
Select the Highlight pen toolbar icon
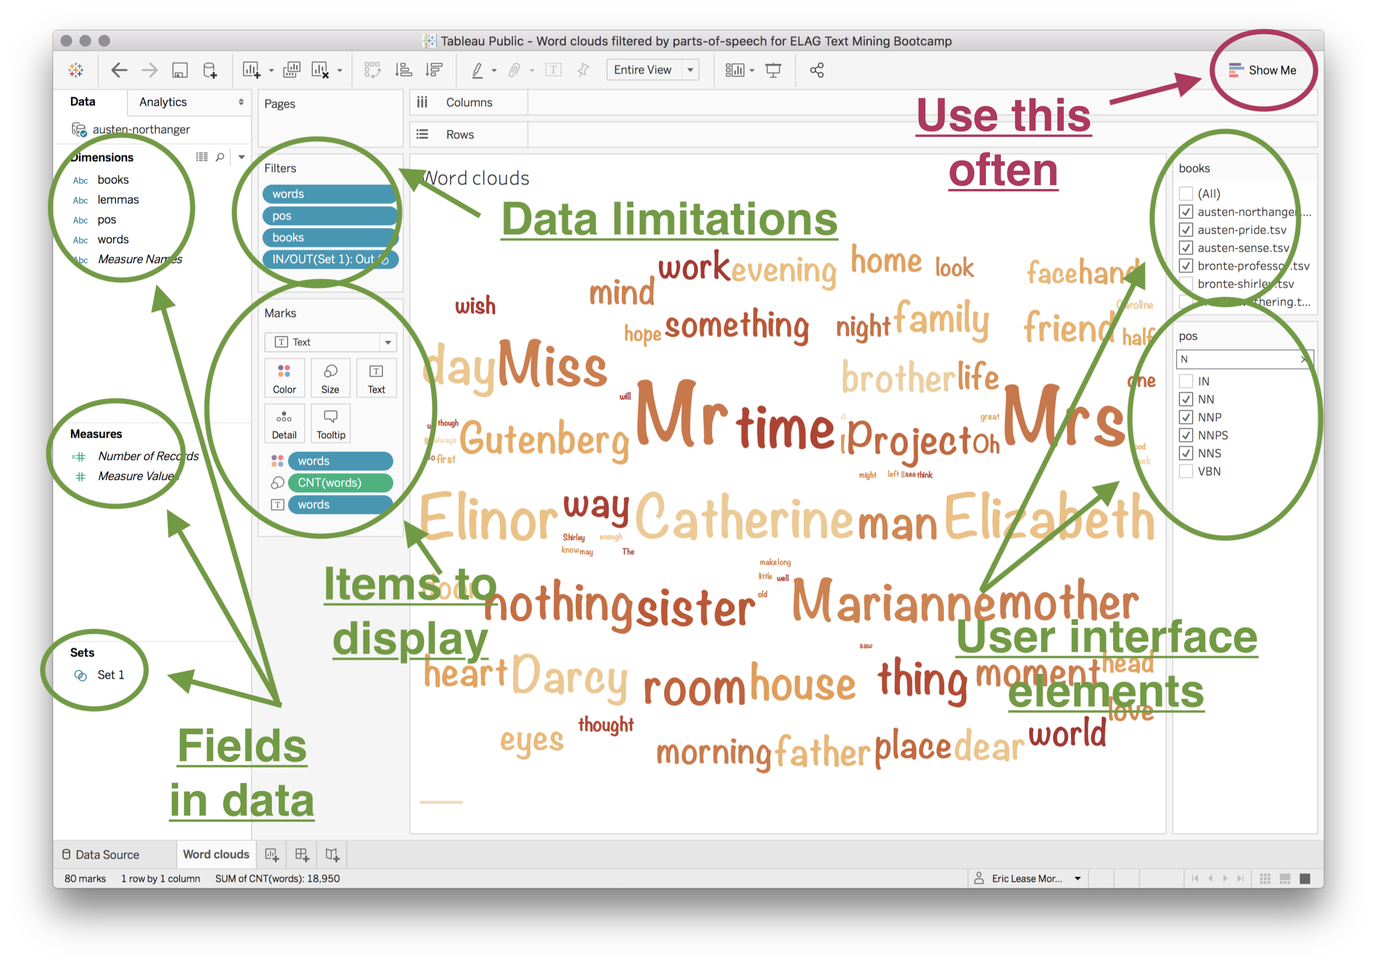(478, 70)
